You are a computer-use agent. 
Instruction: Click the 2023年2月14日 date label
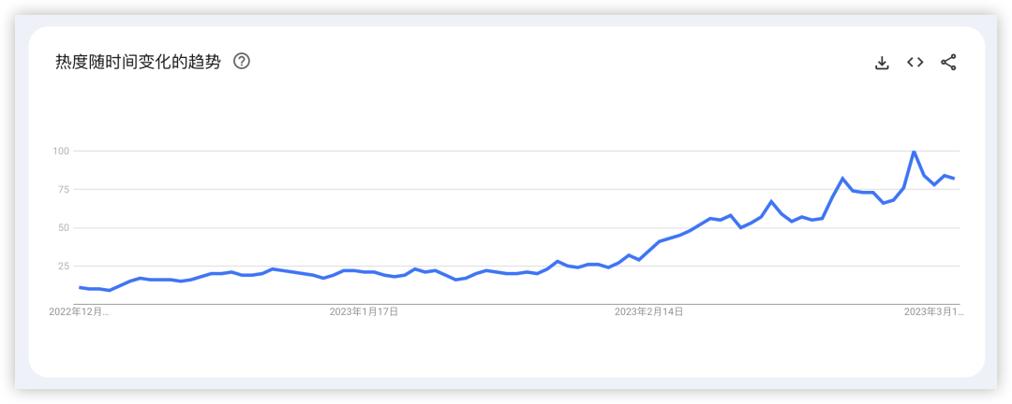648,312
